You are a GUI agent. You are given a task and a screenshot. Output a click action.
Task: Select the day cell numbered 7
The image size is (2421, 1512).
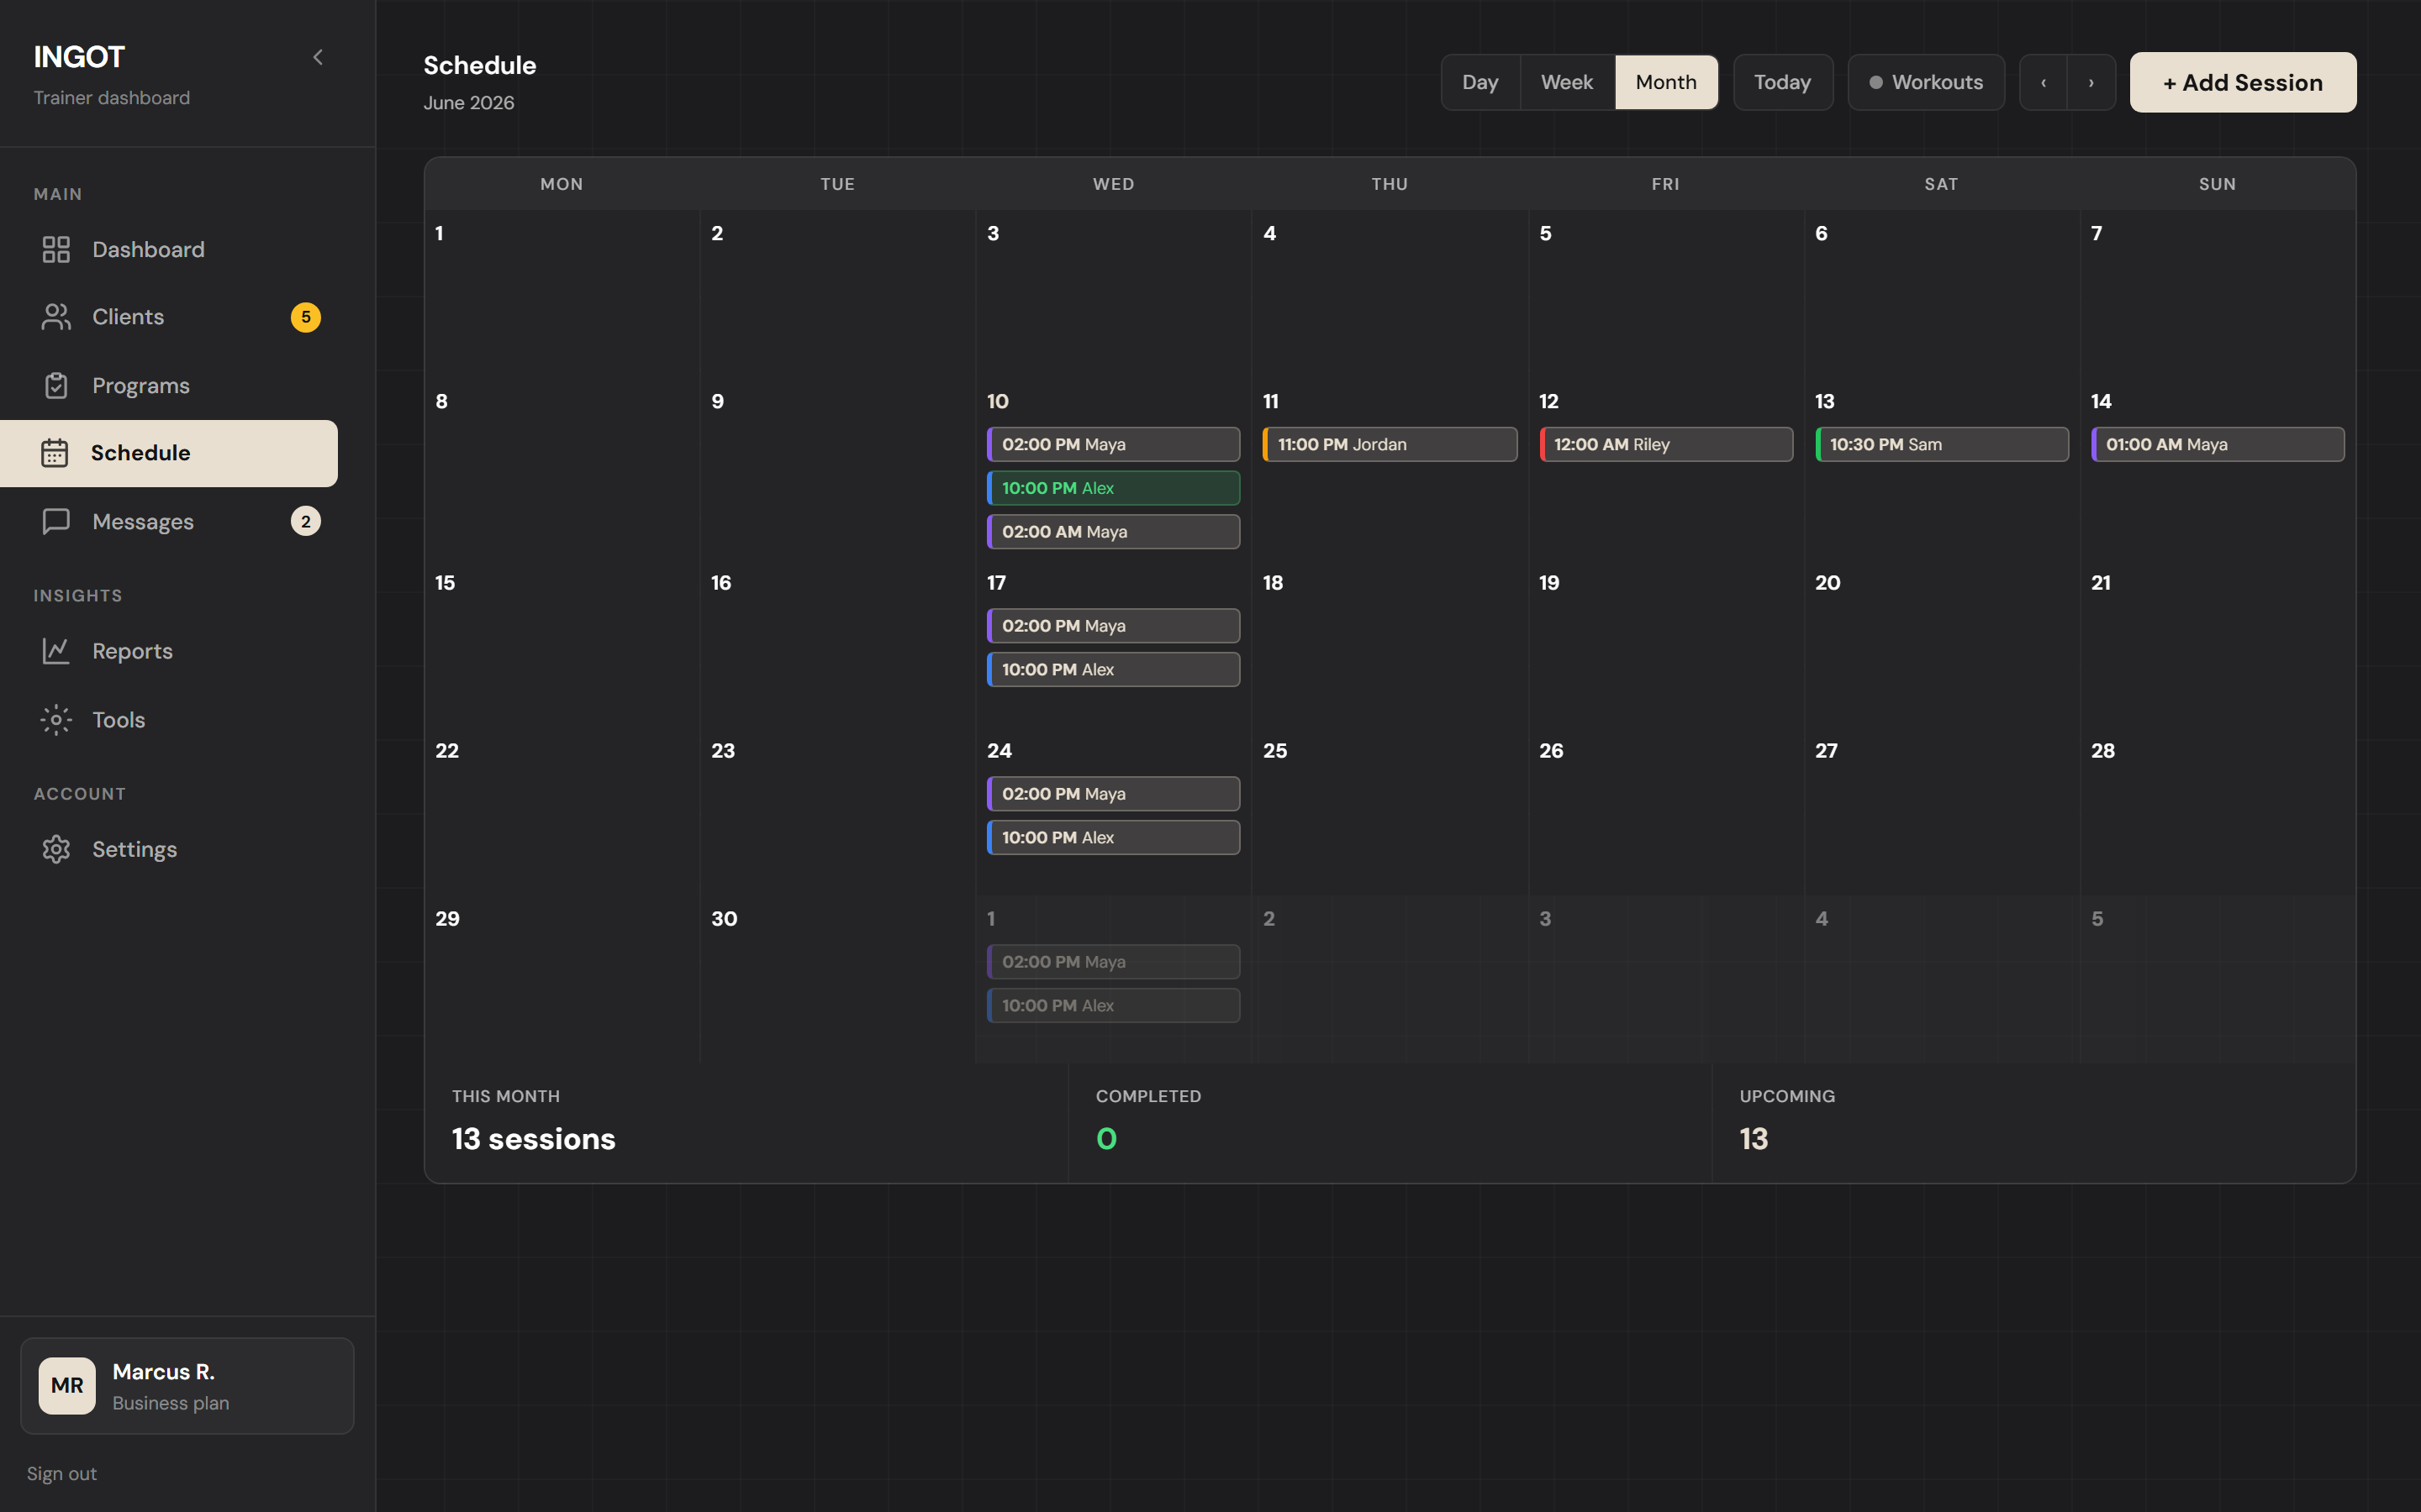(2218, 293)
